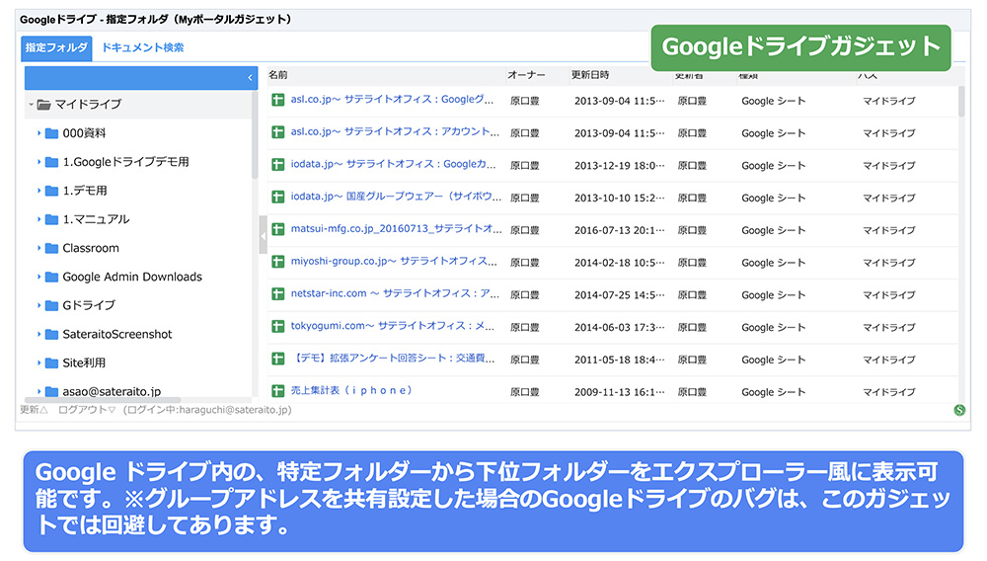Expand the 1.Googleドライブデモ用 folder arrow

tap(39, 162)
